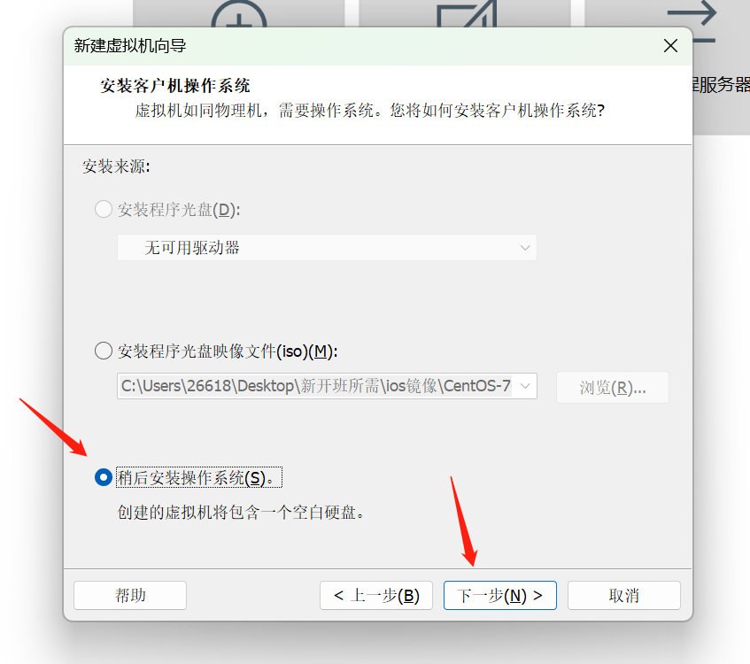Screen dimensions: 750x664
Task: Click the 稍后安装操作系统(S) label text
Action: (x=198, y=477)
